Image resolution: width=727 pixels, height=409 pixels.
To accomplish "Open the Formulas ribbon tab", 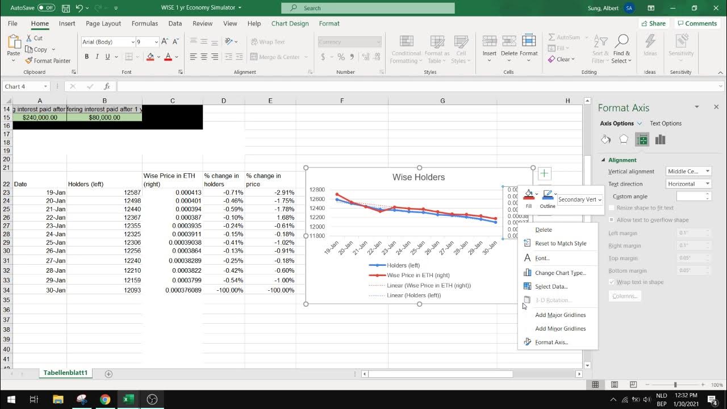I will [145, 23].
